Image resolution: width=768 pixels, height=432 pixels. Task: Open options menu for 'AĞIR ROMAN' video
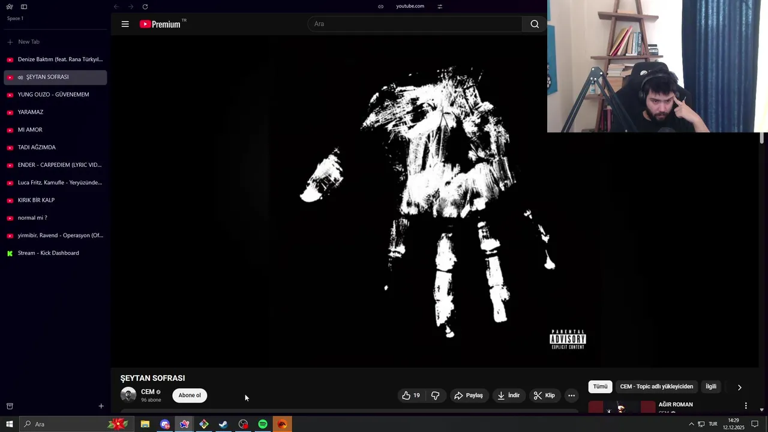[746, 406]
